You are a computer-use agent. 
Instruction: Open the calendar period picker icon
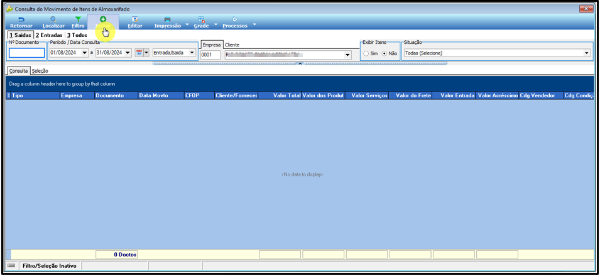pos(139,53)
